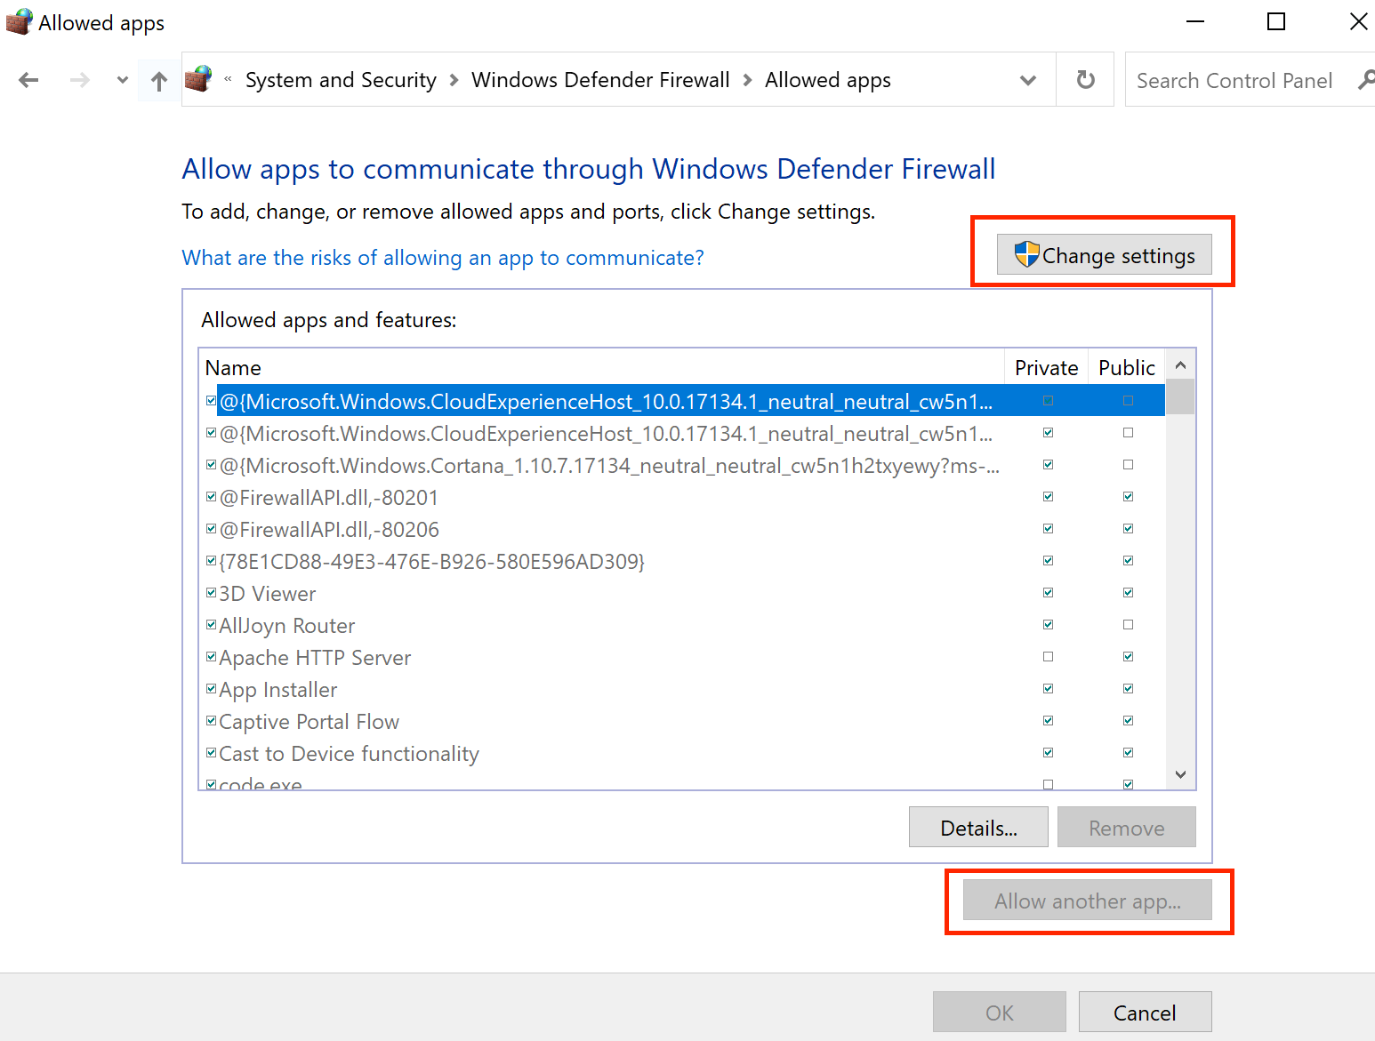This screenshot has width=1375, height=1041.
Task: Click the firewall icon in address bar
Action: tap(198, 79)
